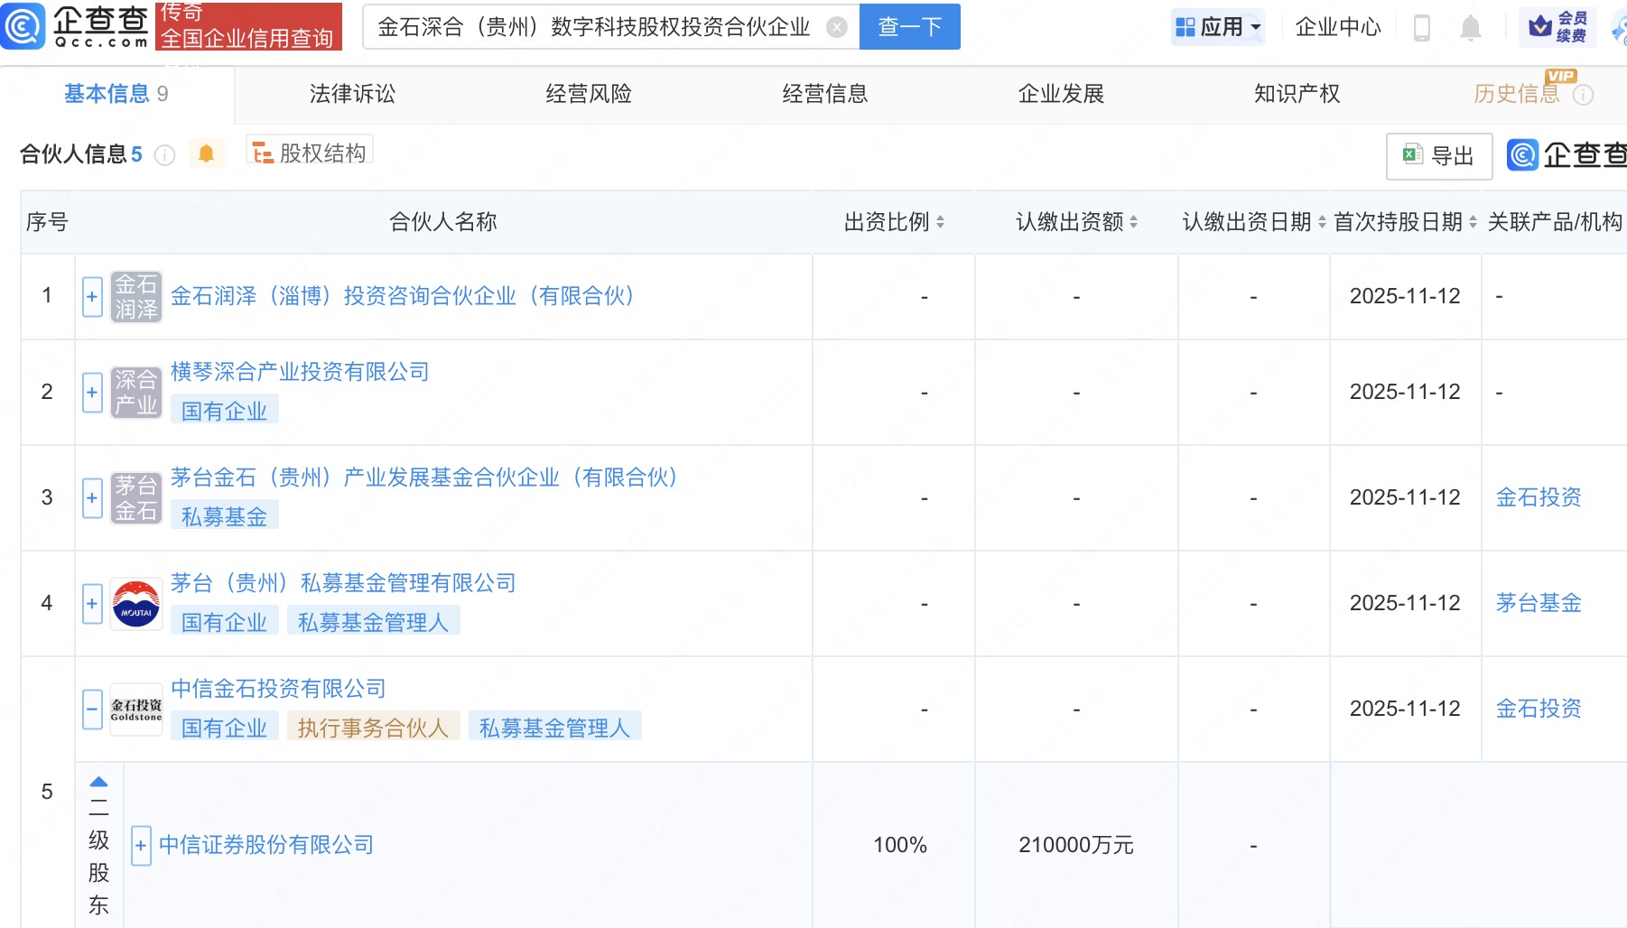Click the search input field
This screenshot has width=1627, height=928.
596,27
